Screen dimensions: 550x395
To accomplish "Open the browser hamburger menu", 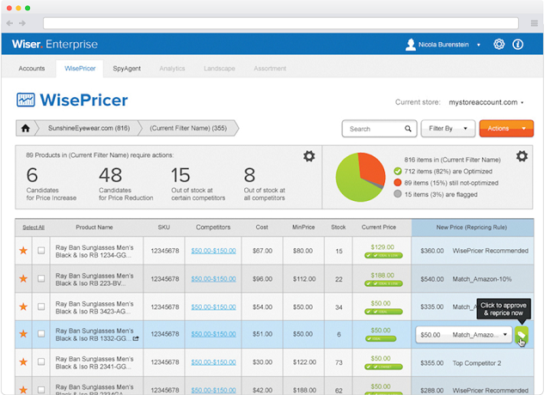I will click(x=534, y=23).
